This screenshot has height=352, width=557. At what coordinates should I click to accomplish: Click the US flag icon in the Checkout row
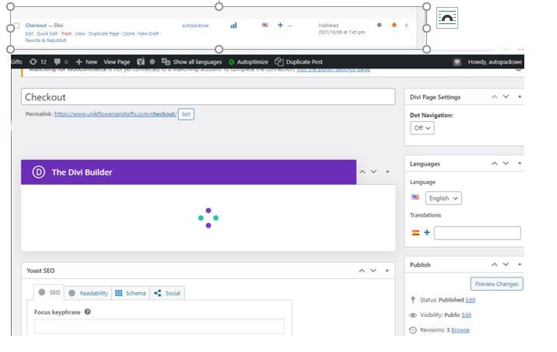pos(265,25)
